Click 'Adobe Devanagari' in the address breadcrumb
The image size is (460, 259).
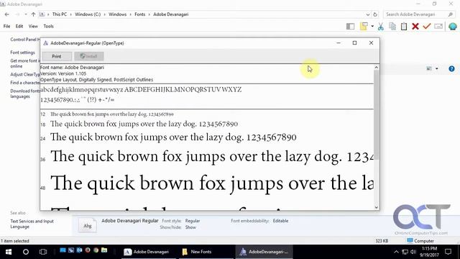171,14
